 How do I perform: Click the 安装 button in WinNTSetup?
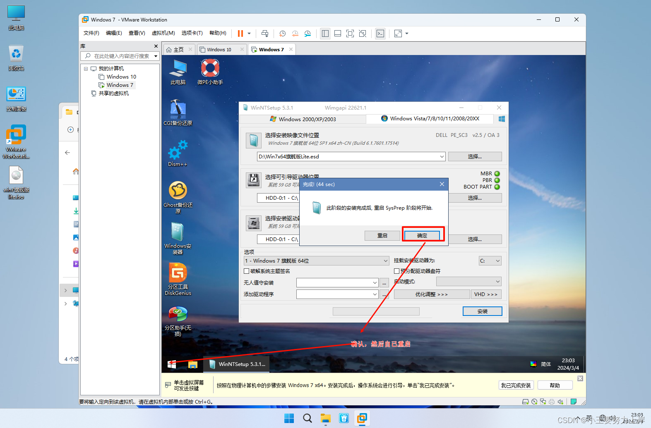tap(483, 311)
